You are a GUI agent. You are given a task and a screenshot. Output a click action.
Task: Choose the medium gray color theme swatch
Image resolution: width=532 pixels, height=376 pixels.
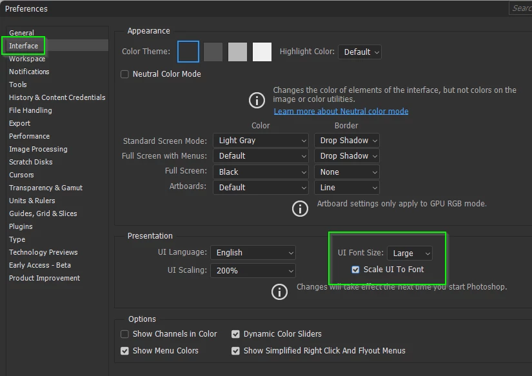click(x=237, y=52)
